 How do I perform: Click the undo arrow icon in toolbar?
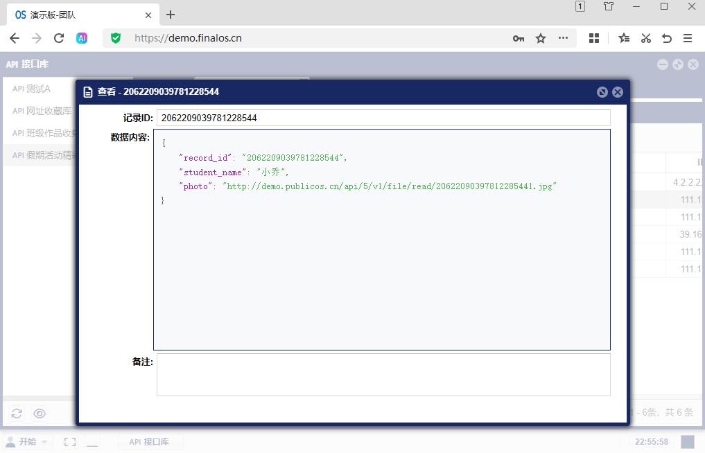click(x=667, y=38)
